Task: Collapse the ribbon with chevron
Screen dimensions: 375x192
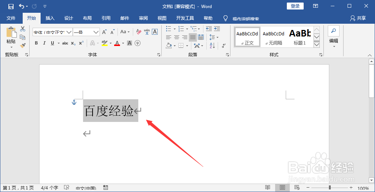Action: point(370,55)
